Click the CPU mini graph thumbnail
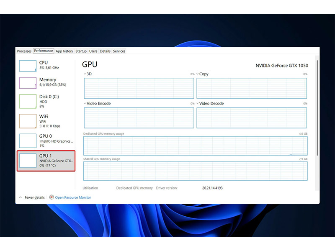Viewport: 335px width, 251px height. point(28,66)
